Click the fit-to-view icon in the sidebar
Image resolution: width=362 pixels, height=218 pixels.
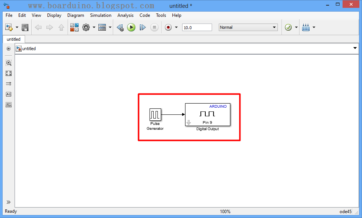tap(8, 73)
